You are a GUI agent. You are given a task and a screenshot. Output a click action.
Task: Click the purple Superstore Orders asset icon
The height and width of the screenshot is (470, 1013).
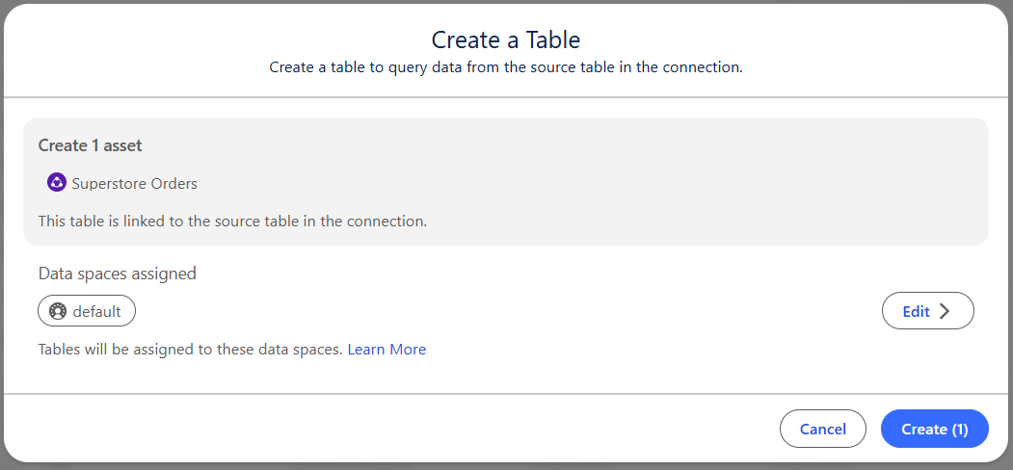57,183
